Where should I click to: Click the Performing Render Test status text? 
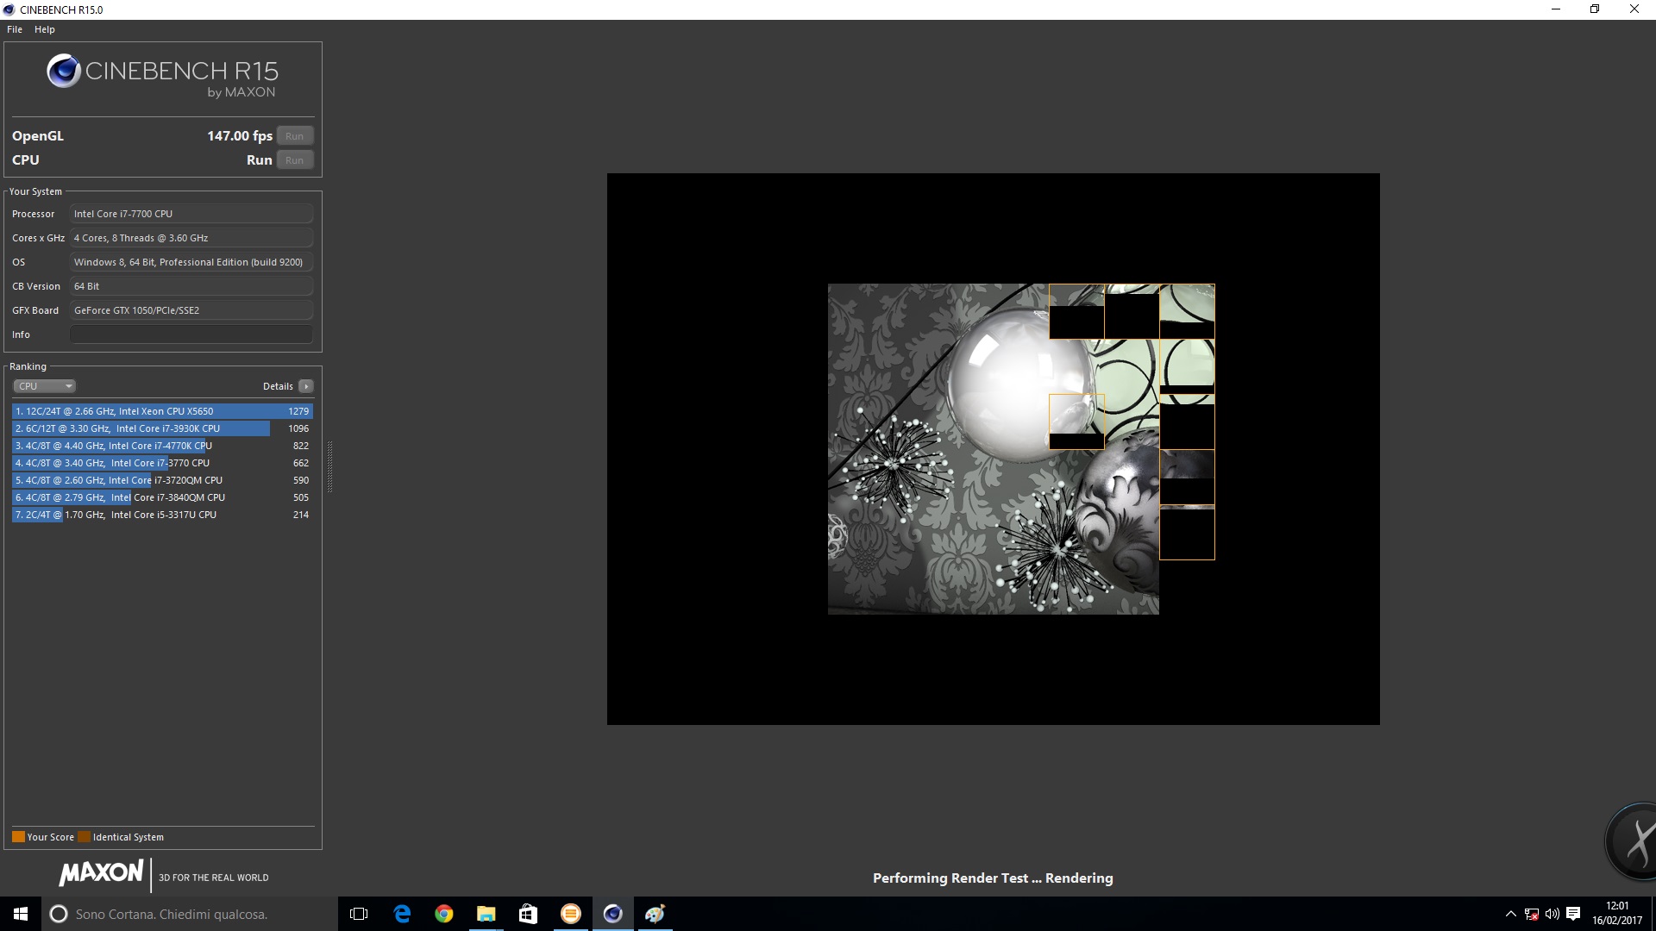993,878
